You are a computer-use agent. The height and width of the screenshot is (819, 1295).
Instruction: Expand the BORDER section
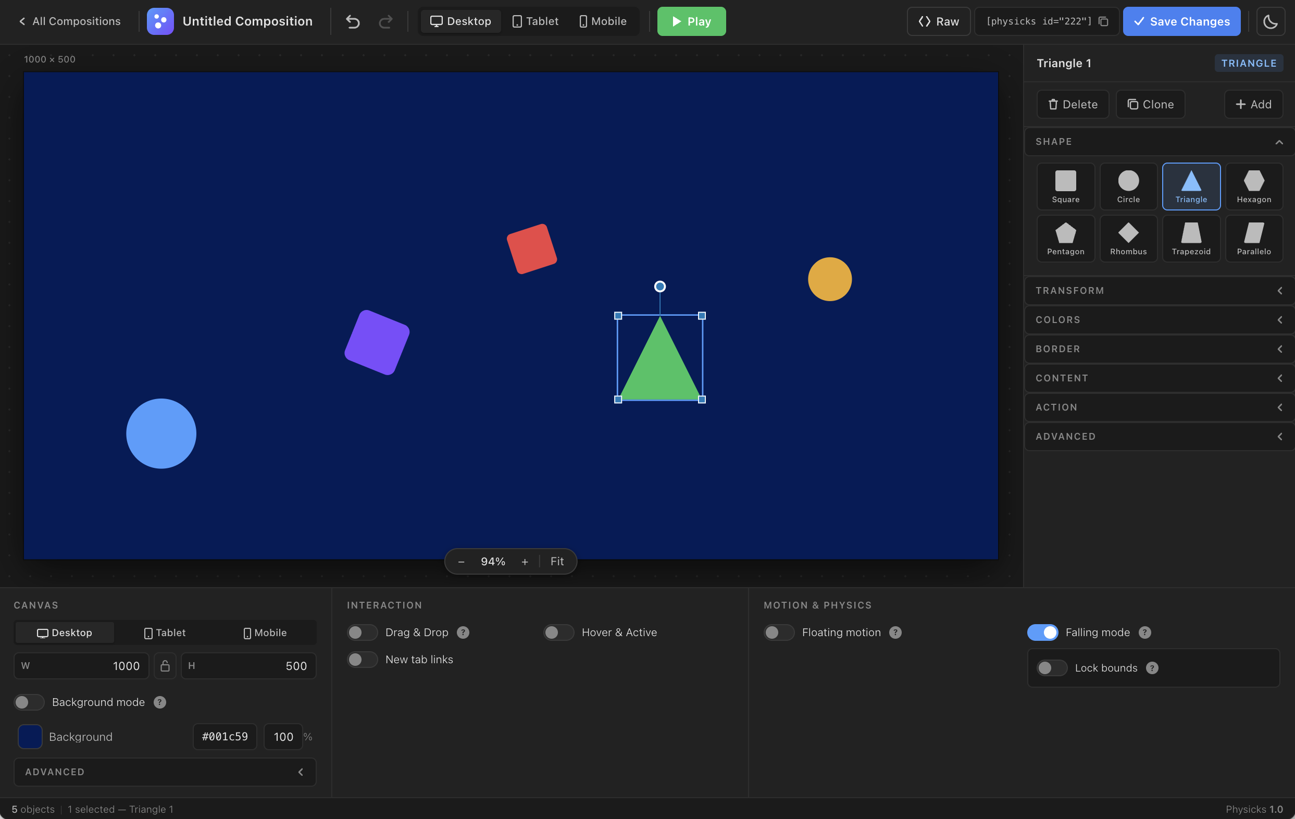(x=1160, y=349)
